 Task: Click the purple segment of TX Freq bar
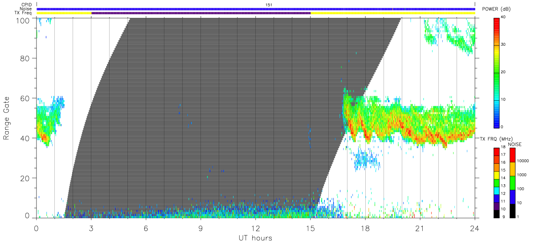[x=201, y=13]
